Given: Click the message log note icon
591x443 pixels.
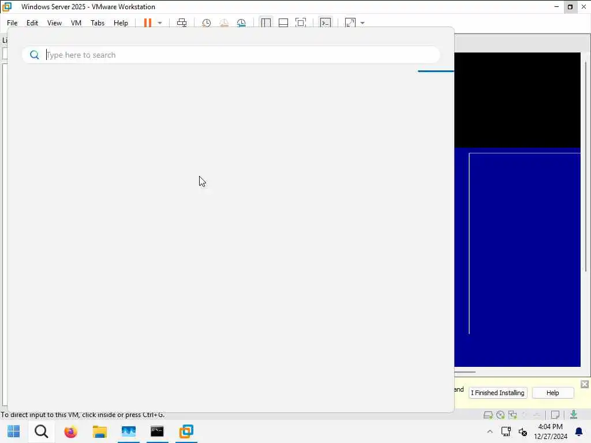Looking at the screenshot, I should 555,415.
